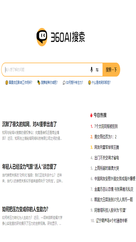
Task: Click the 搜索一下 search button
Action: [111, 70]
